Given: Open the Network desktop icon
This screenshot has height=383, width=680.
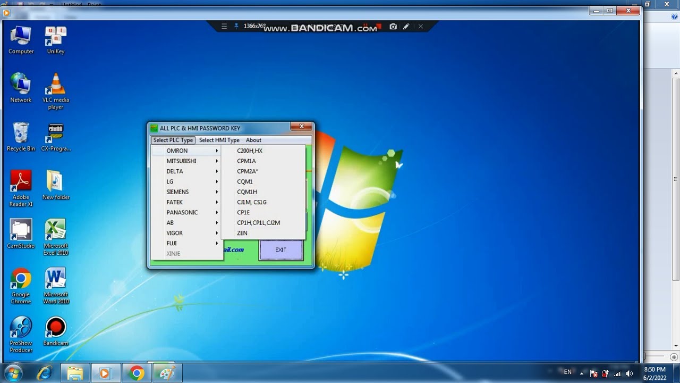Looking at the screenshot, I should [21, 88].
